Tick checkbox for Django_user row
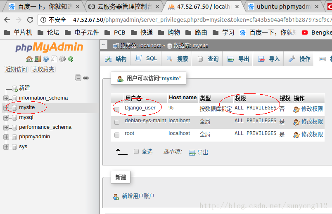The height and width of the screenshot is (214, 332). [x=117, y=109]
